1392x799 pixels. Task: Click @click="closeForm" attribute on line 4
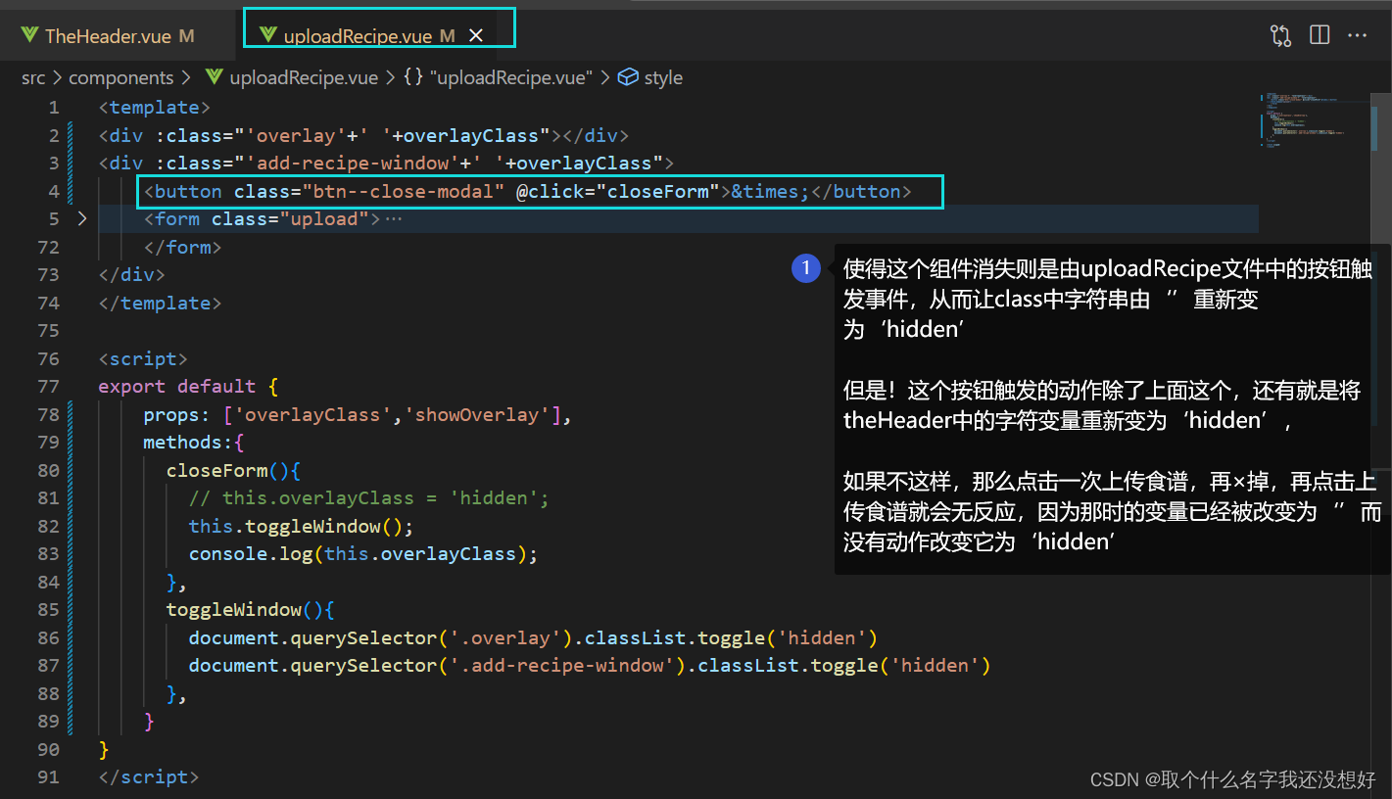coord(618,191)
